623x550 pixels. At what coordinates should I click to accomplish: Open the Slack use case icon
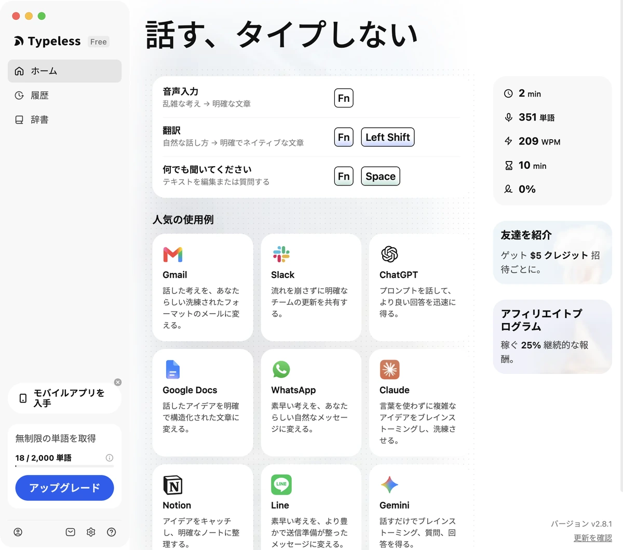point(281,254)
